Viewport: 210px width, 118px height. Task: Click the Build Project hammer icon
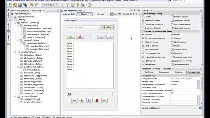click(68, 5)
